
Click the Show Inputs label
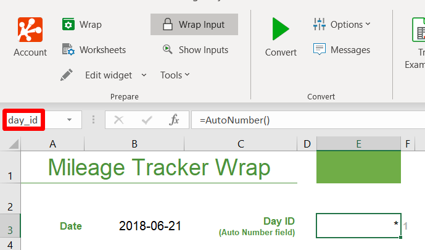204,50
